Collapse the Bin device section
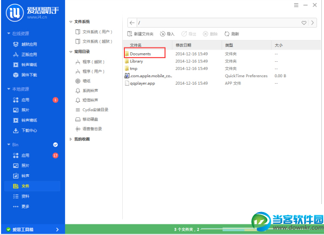Viewport: 324px width, 235px height. 9,144
